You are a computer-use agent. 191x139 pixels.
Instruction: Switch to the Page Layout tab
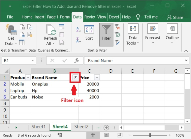[52, 17]
